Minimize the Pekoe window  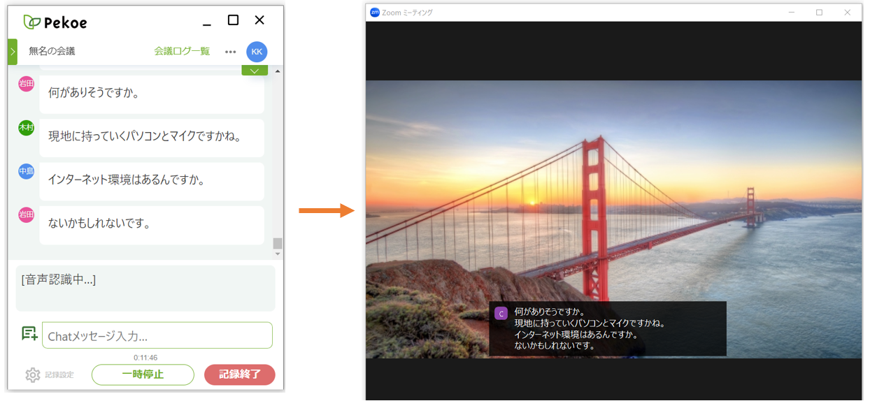(207, 25)
